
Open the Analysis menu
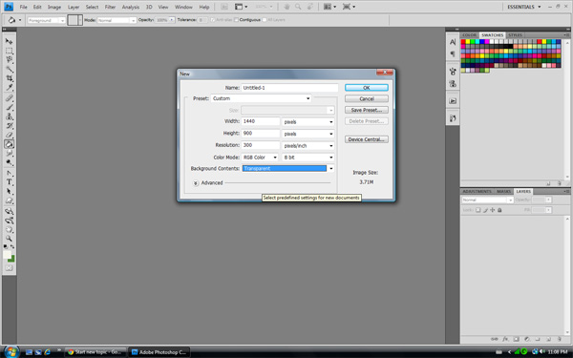[x=131, y=7]
